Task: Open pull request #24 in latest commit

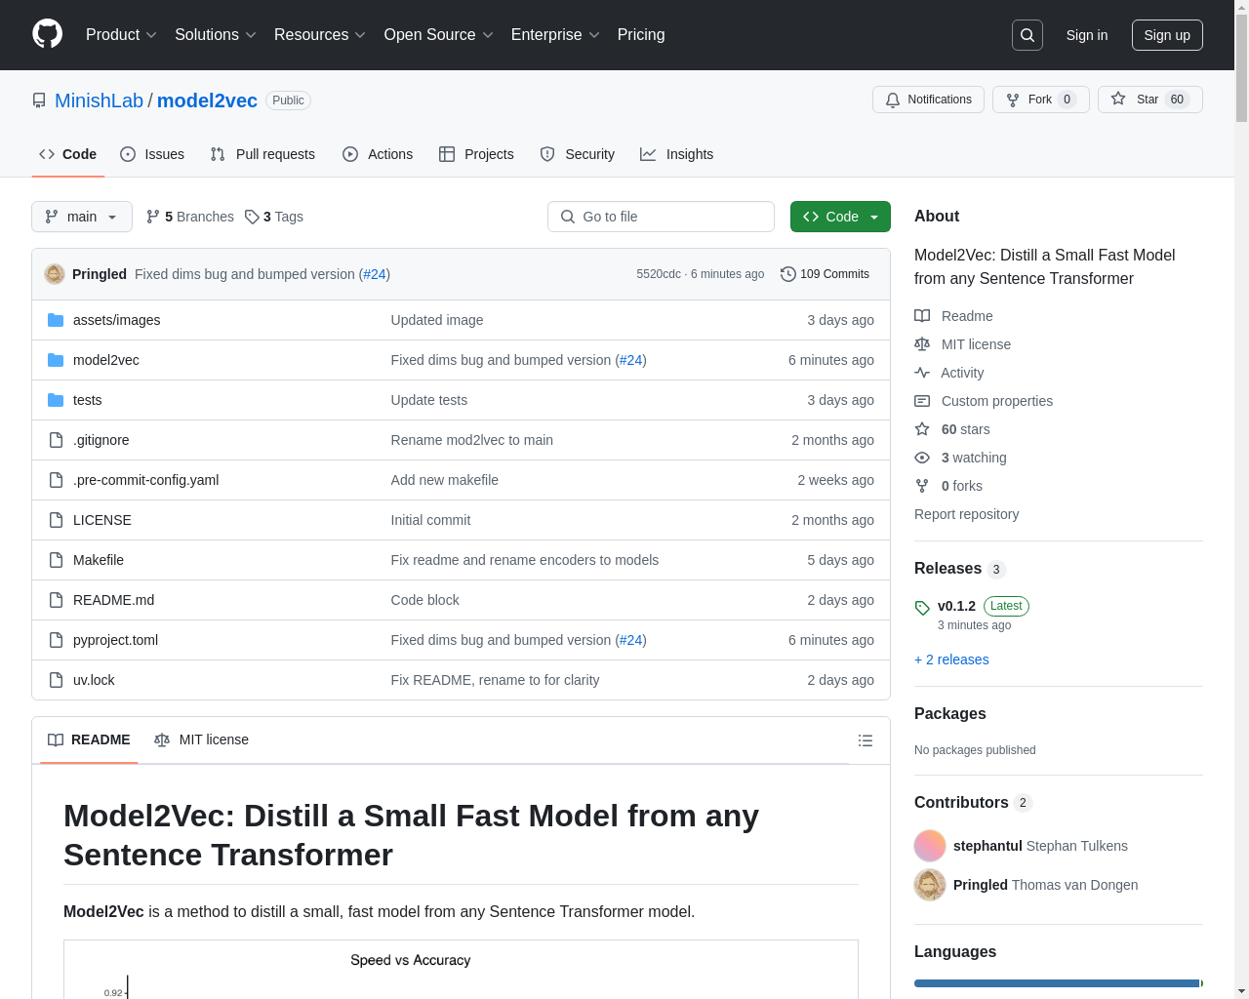Action: point(375,274)
